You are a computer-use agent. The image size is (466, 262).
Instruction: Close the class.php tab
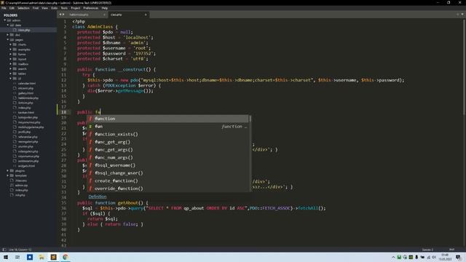146,15
